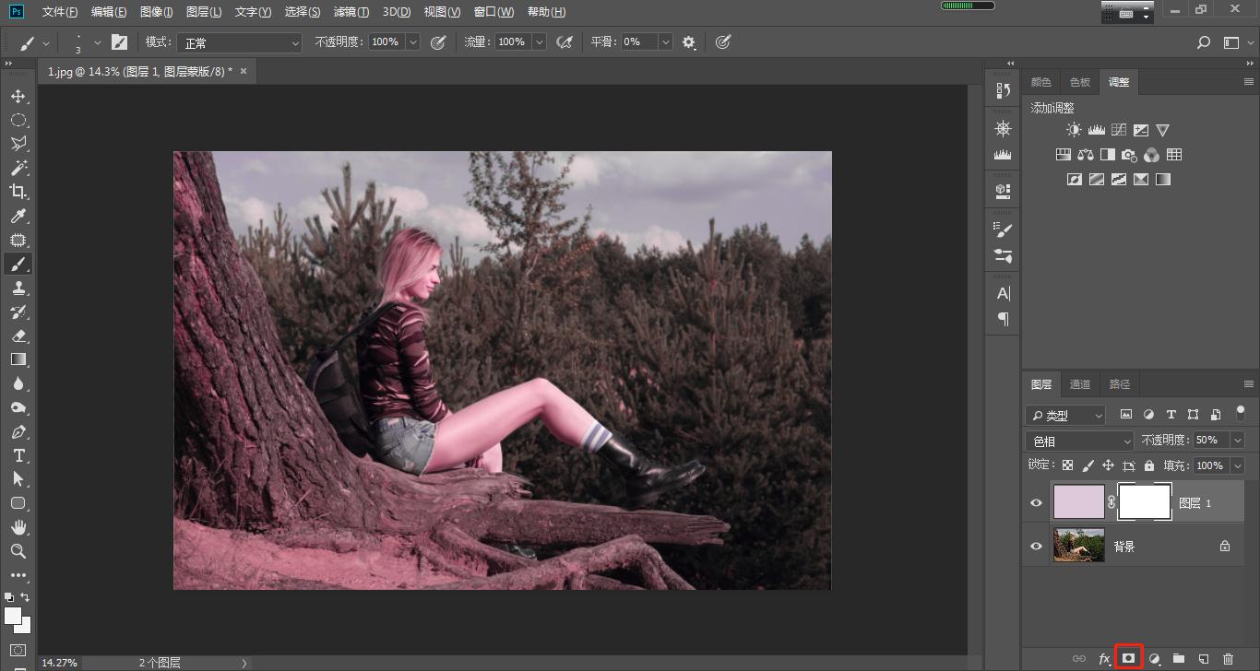Click the add layer mask icon
The width and height of the screenshot is (1260, 671).
coord(1128,658)
